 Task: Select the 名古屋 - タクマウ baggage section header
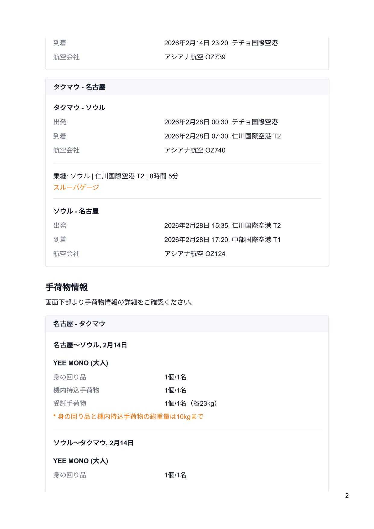(x=79, y=324)
